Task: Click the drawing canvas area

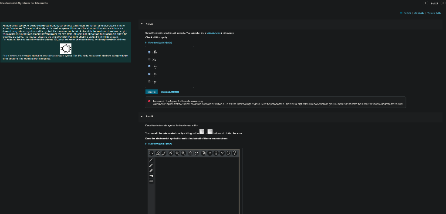Action: [x=197, y=186]
